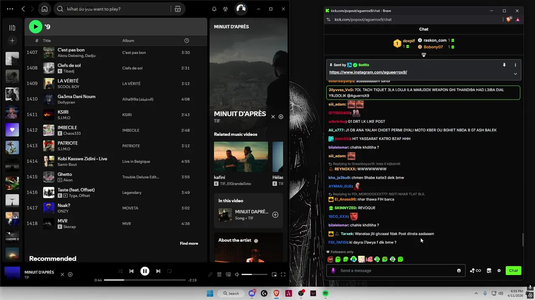The height and width of the screenshot is (300, 535).
Task: Open Spotify Home
Action: click(x=45, y=9)
